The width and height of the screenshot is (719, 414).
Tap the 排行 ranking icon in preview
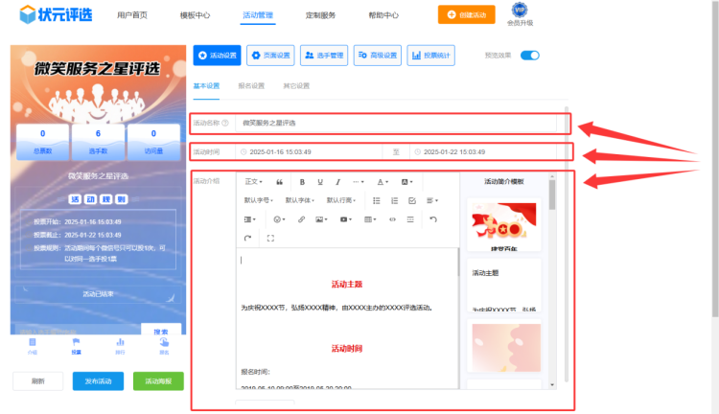point(120,345)
